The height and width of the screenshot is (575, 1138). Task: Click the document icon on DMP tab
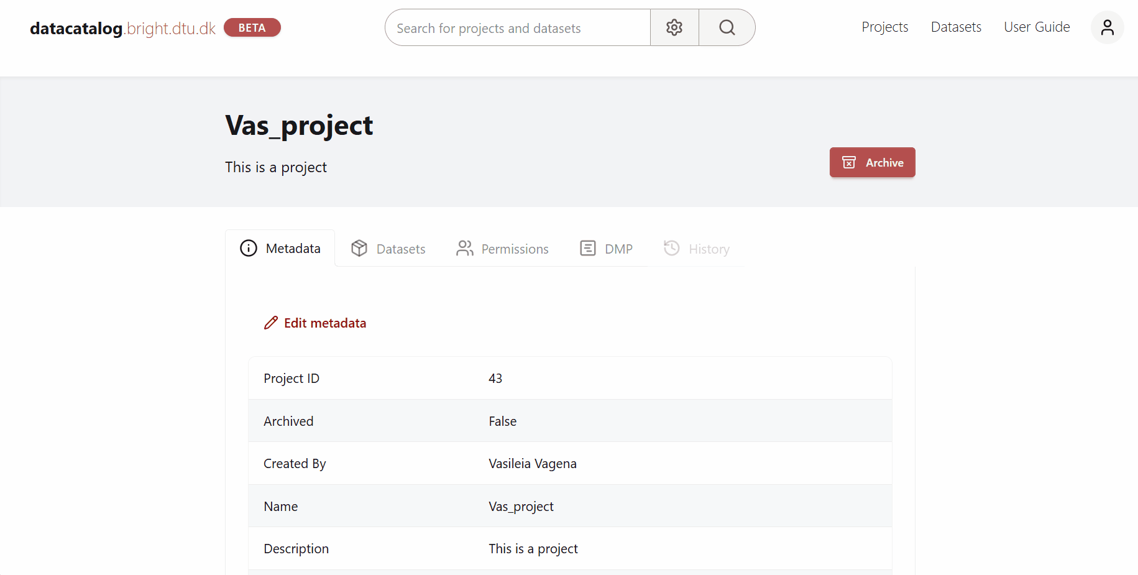click(x=587, y=248)
